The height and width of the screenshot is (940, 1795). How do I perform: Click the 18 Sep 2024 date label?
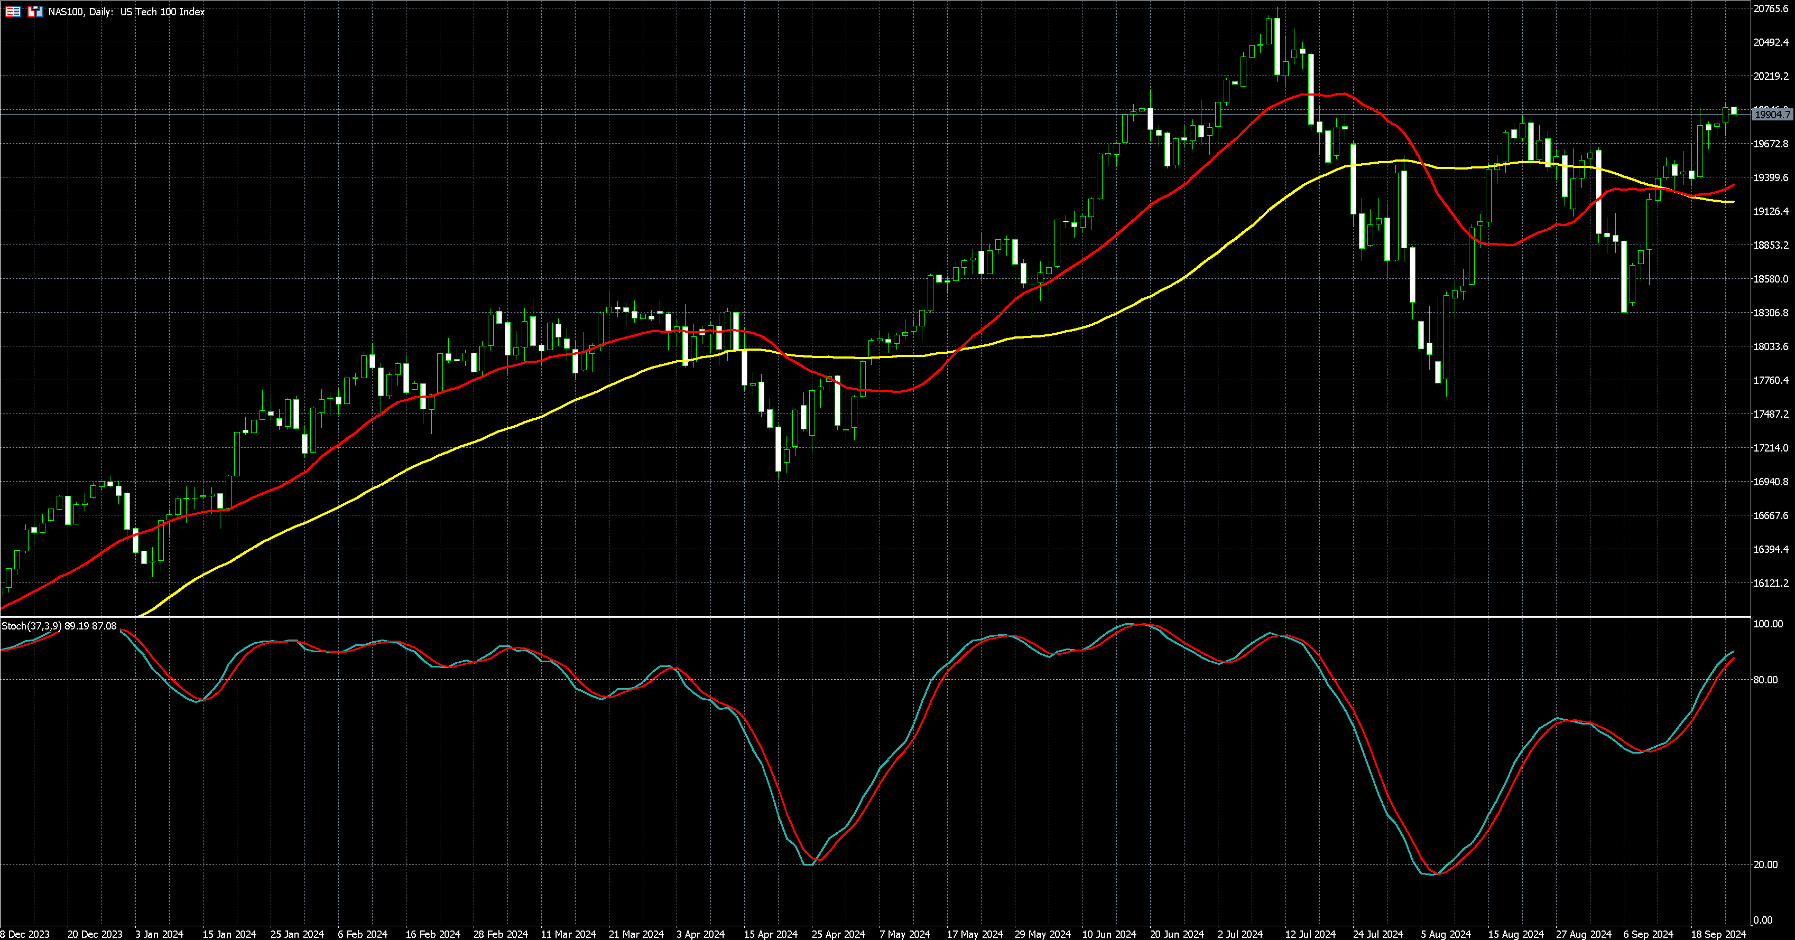1718,934
